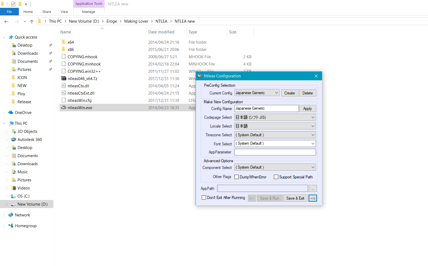428x266 pixels.
Task: Click the Autodesk 360 icon in sidebar
Action: [13, 139]
